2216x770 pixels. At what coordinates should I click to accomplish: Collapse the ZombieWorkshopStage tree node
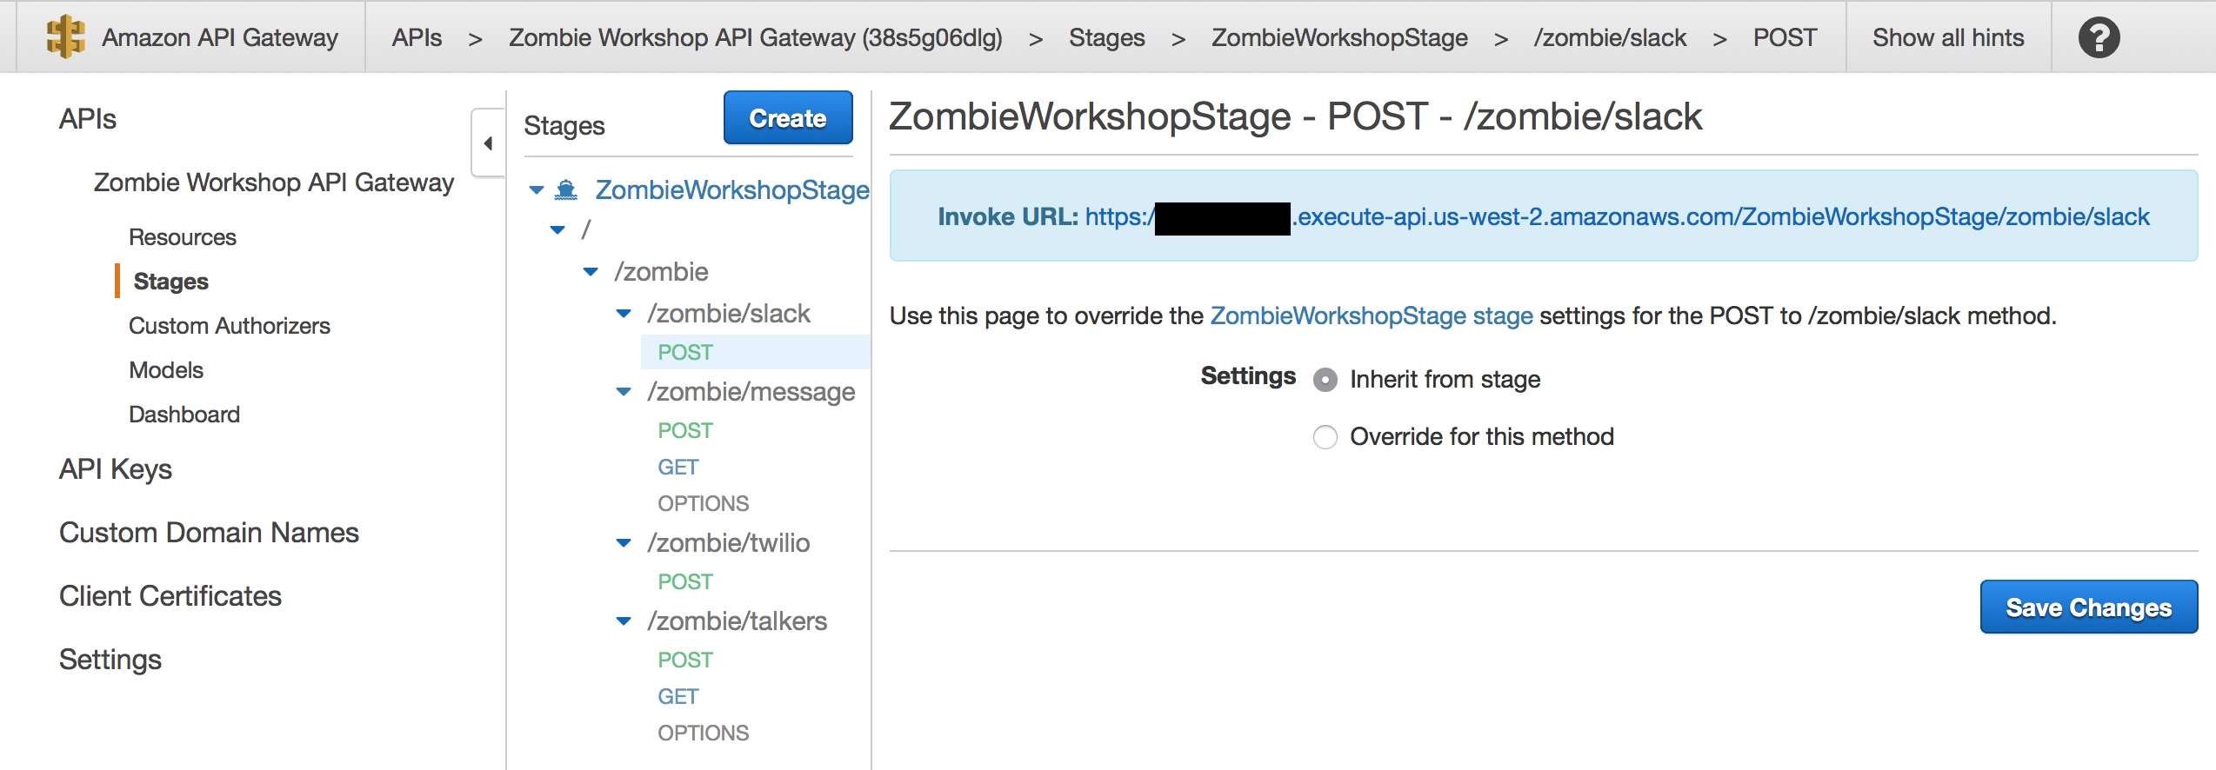pos(537,189)
